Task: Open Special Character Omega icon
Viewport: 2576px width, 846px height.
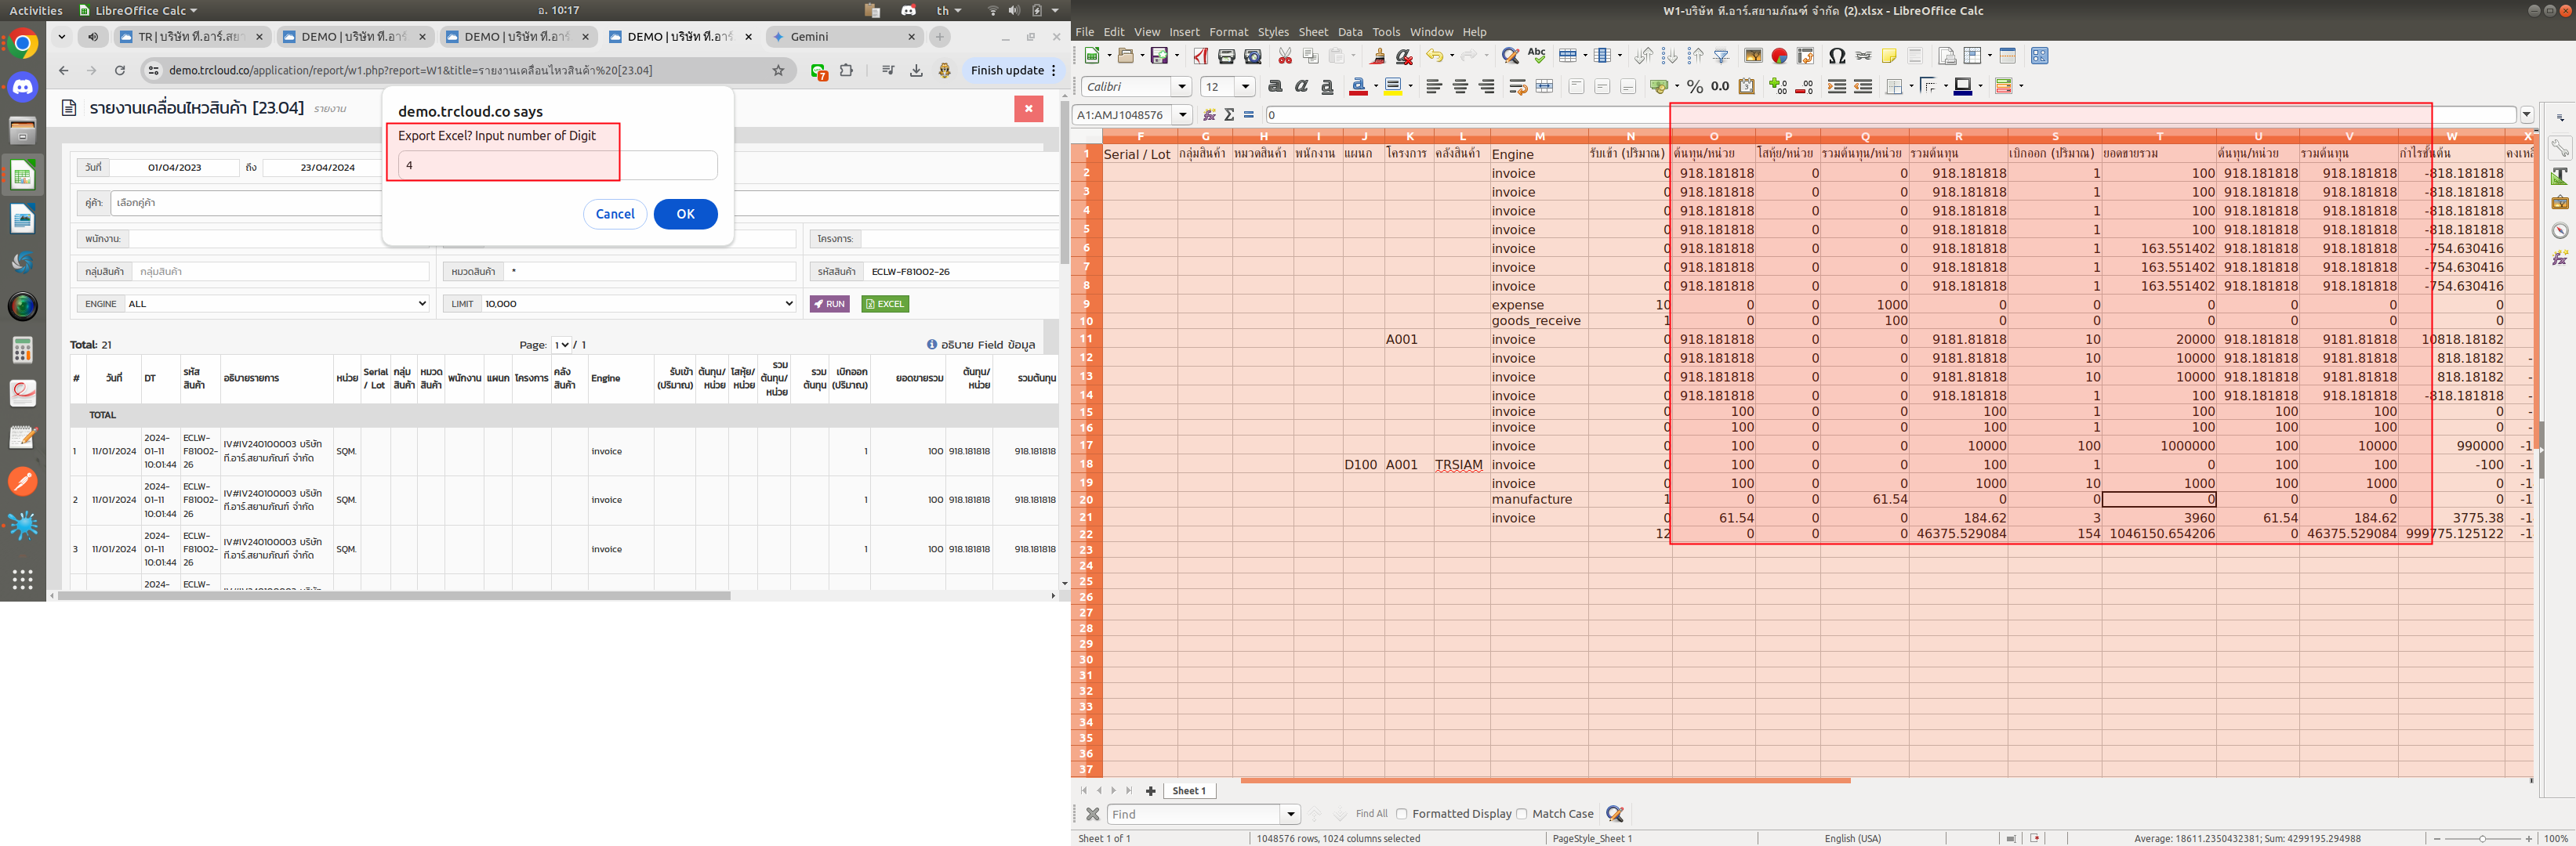Action: [x=1837, y=56]
